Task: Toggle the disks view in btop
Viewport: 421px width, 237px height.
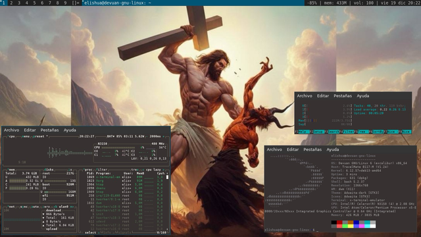Action: [49, 170]
